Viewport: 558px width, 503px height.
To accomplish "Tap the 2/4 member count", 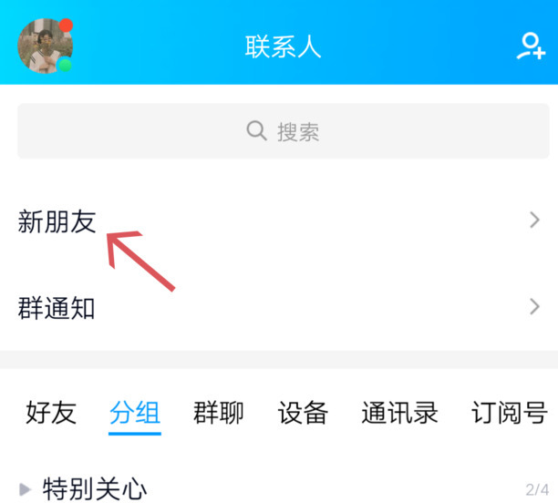I will point(537,490).
